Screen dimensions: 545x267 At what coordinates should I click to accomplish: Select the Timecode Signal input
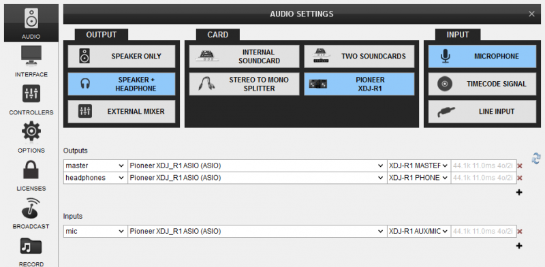point(482,84)
